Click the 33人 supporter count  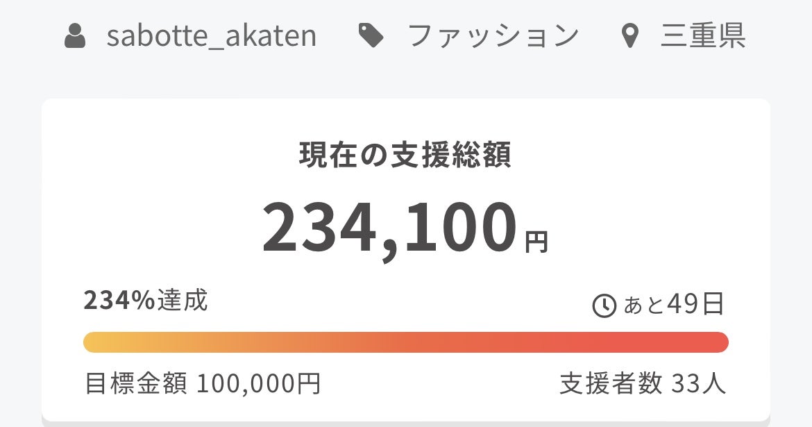(x=698, y=383)
